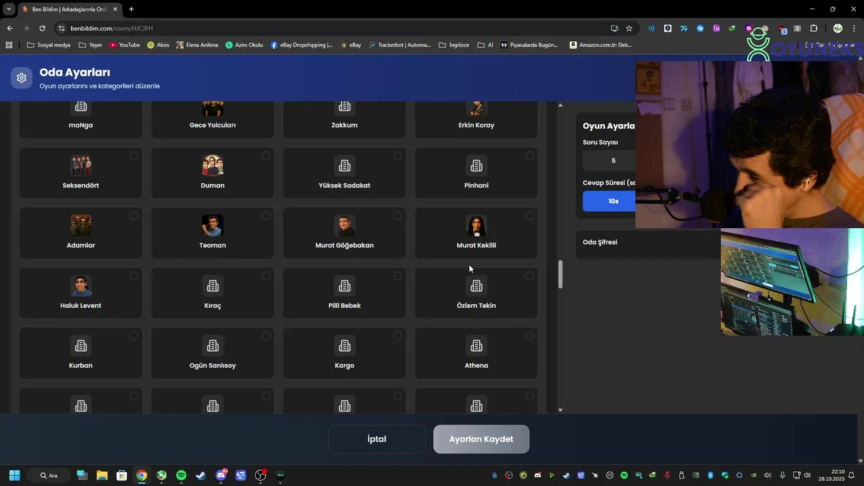The image size is (864, 486).
Task: Open Discord from the taskbar
Action: click(221, 475)
